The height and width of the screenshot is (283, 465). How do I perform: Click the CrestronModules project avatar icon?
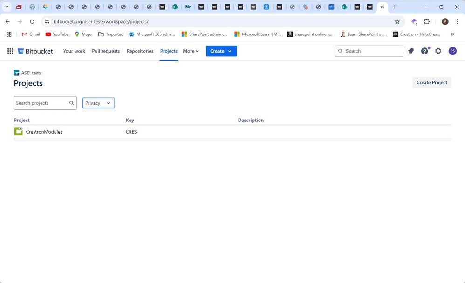click(18, 131)
